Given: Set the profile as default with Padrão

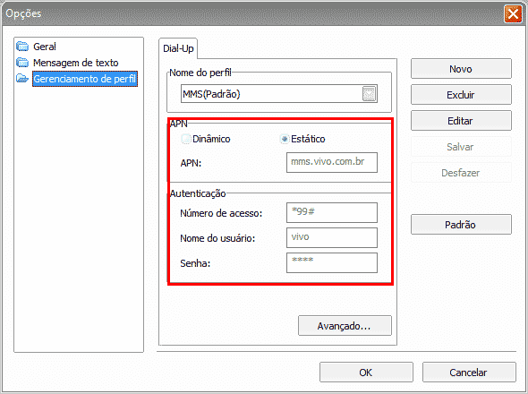Looking at the screenshot, I should pyautogui.click(x=461, y=225).
